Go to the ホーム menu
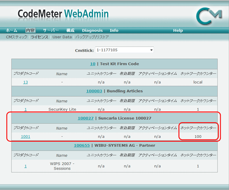This screenshot has width=229, height=190. [x=11, y=30]
